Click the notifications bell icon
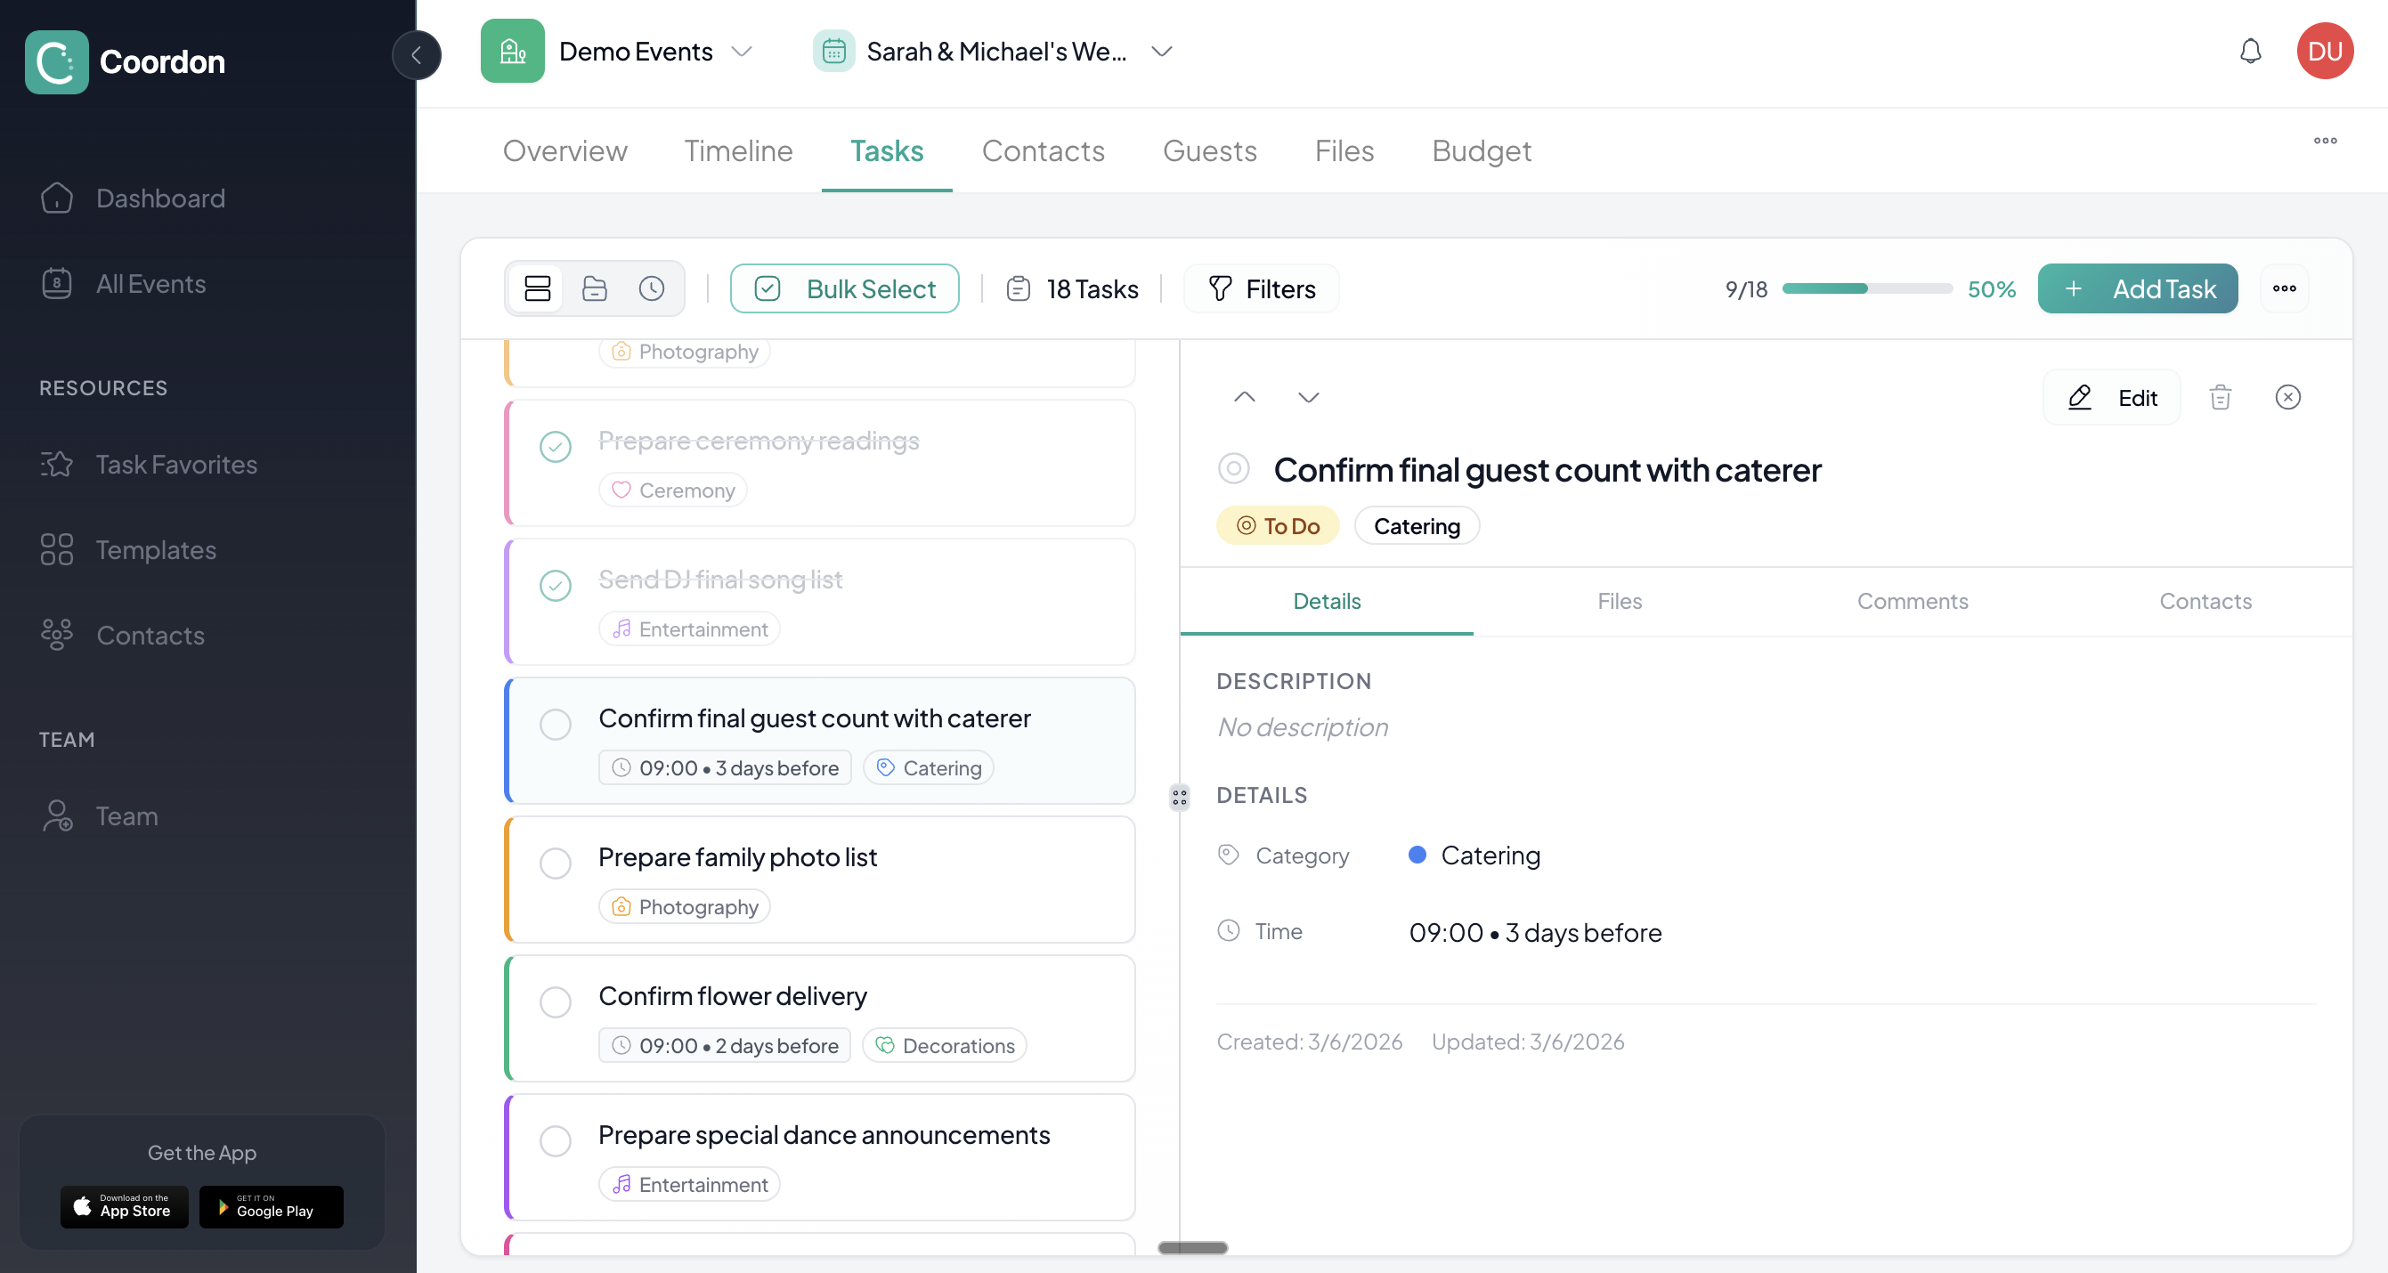The image size is (2388, 1273). (x=2250, y=51)
